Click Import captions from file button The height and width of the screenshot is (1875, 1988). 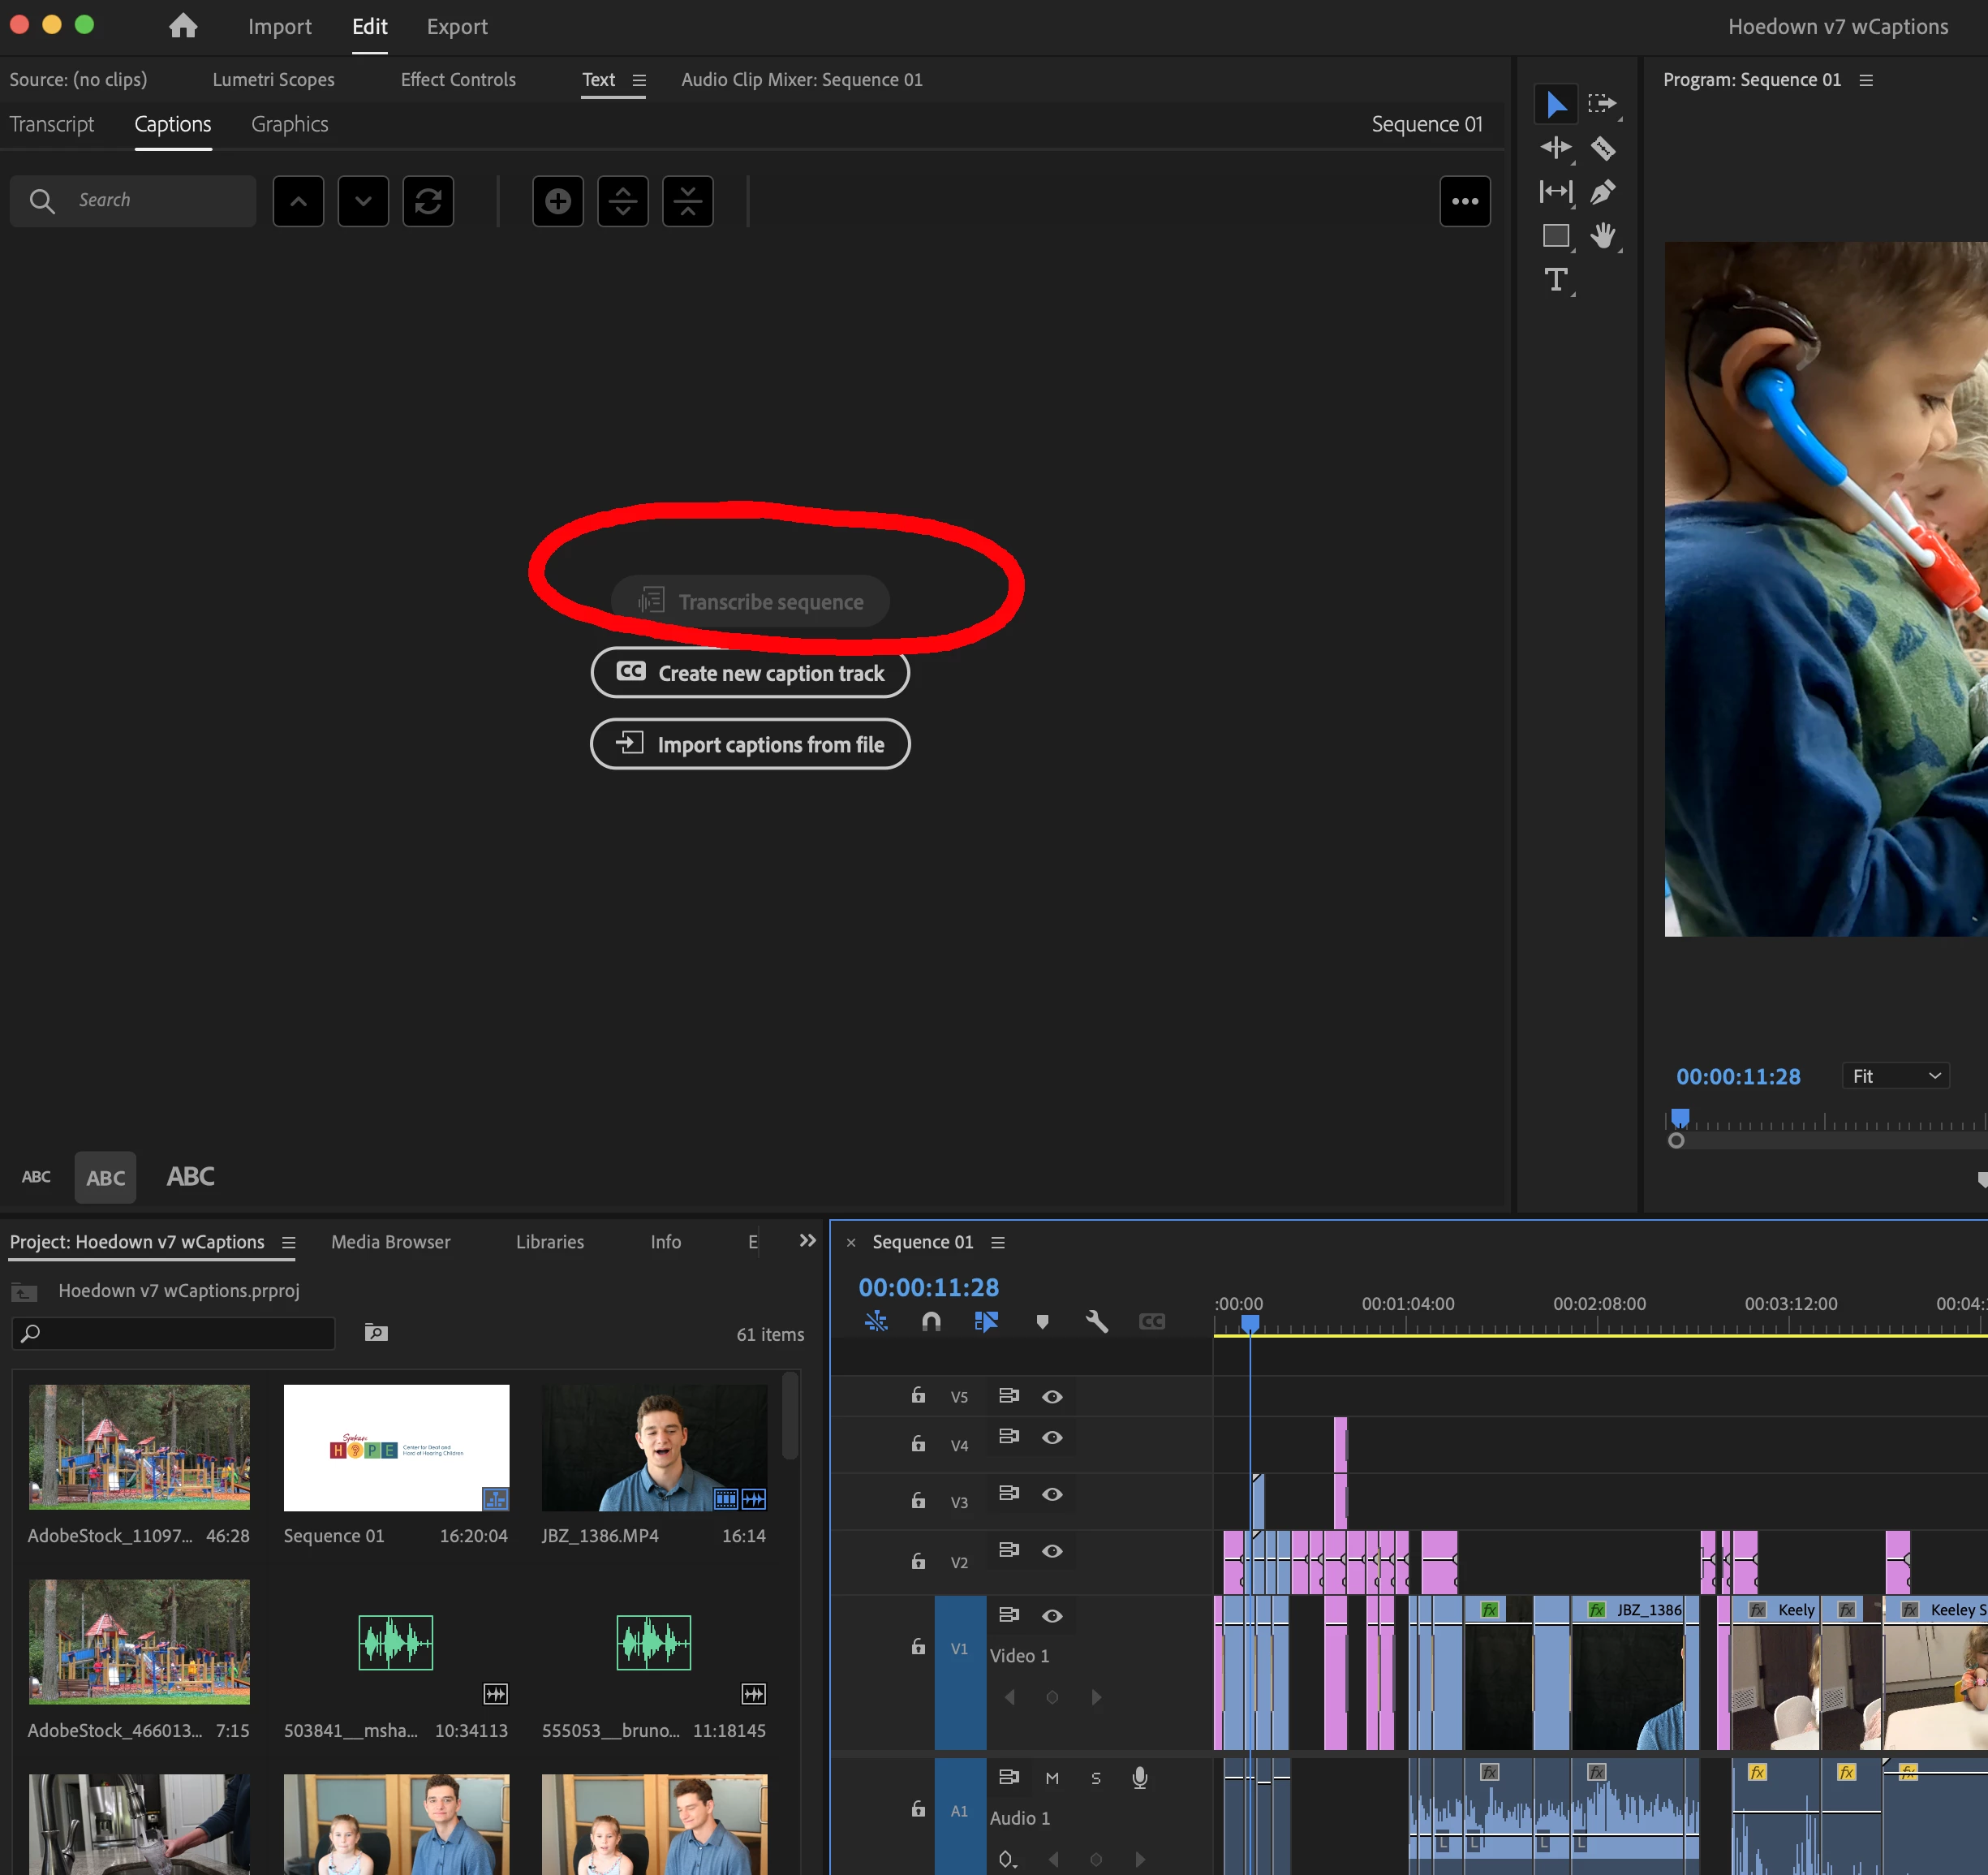(x=750, y=744)
